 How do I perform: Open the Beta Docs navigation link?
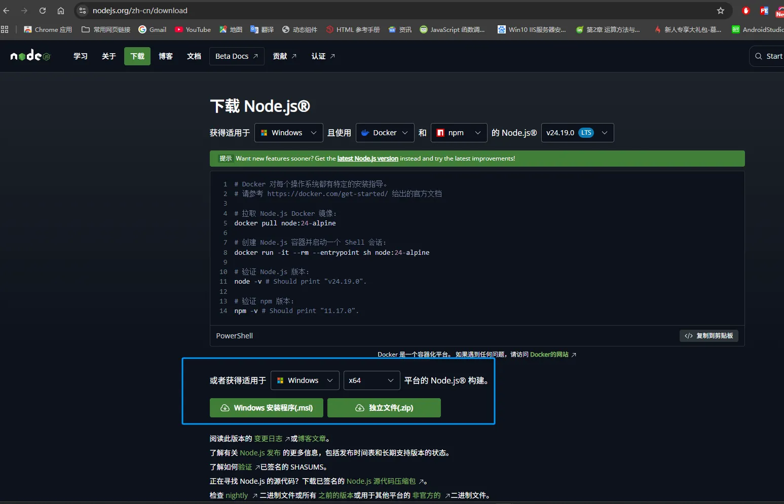pyautogui.click(x=237, y=56)
